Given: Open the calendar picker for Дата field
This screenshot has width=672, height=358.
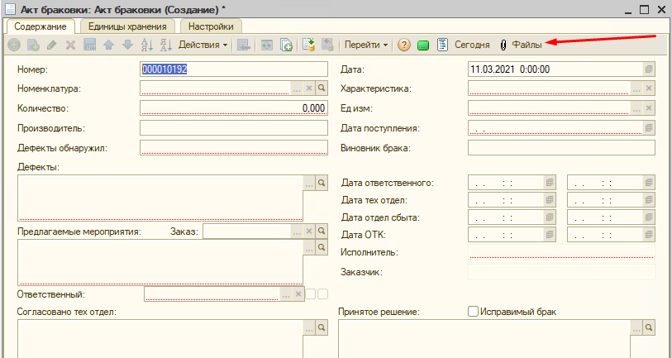Looking at the screenshot, I should tap(649, 69).
